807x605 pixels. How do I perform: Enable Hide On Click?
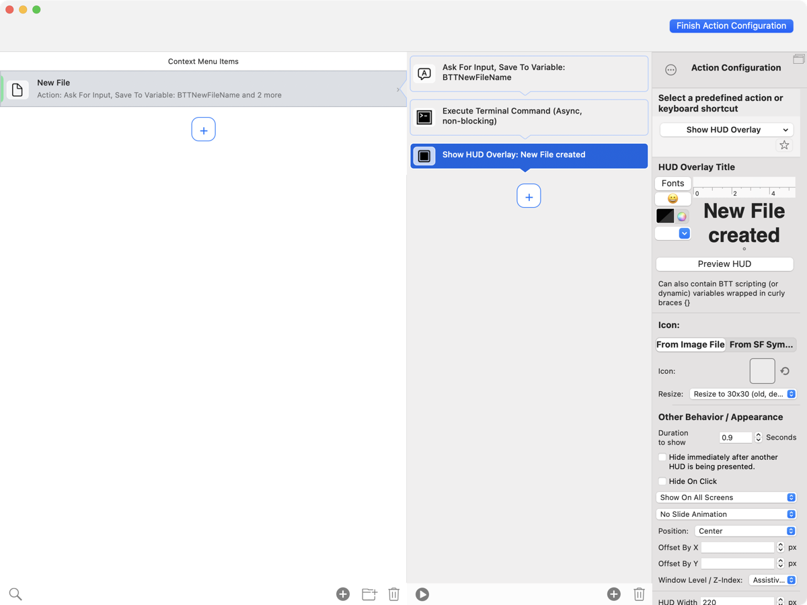[662, 481]
